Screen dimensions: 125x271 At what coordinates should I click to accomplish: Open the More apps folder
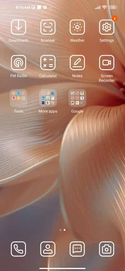point(48,98)
